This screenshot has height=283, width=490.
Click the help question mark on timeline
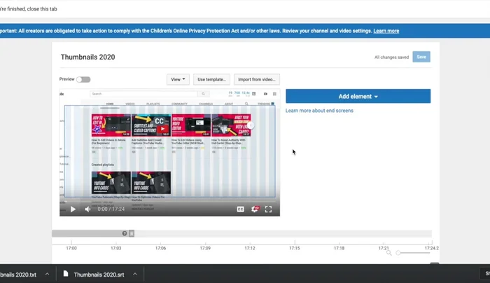[x=125, y=233]
